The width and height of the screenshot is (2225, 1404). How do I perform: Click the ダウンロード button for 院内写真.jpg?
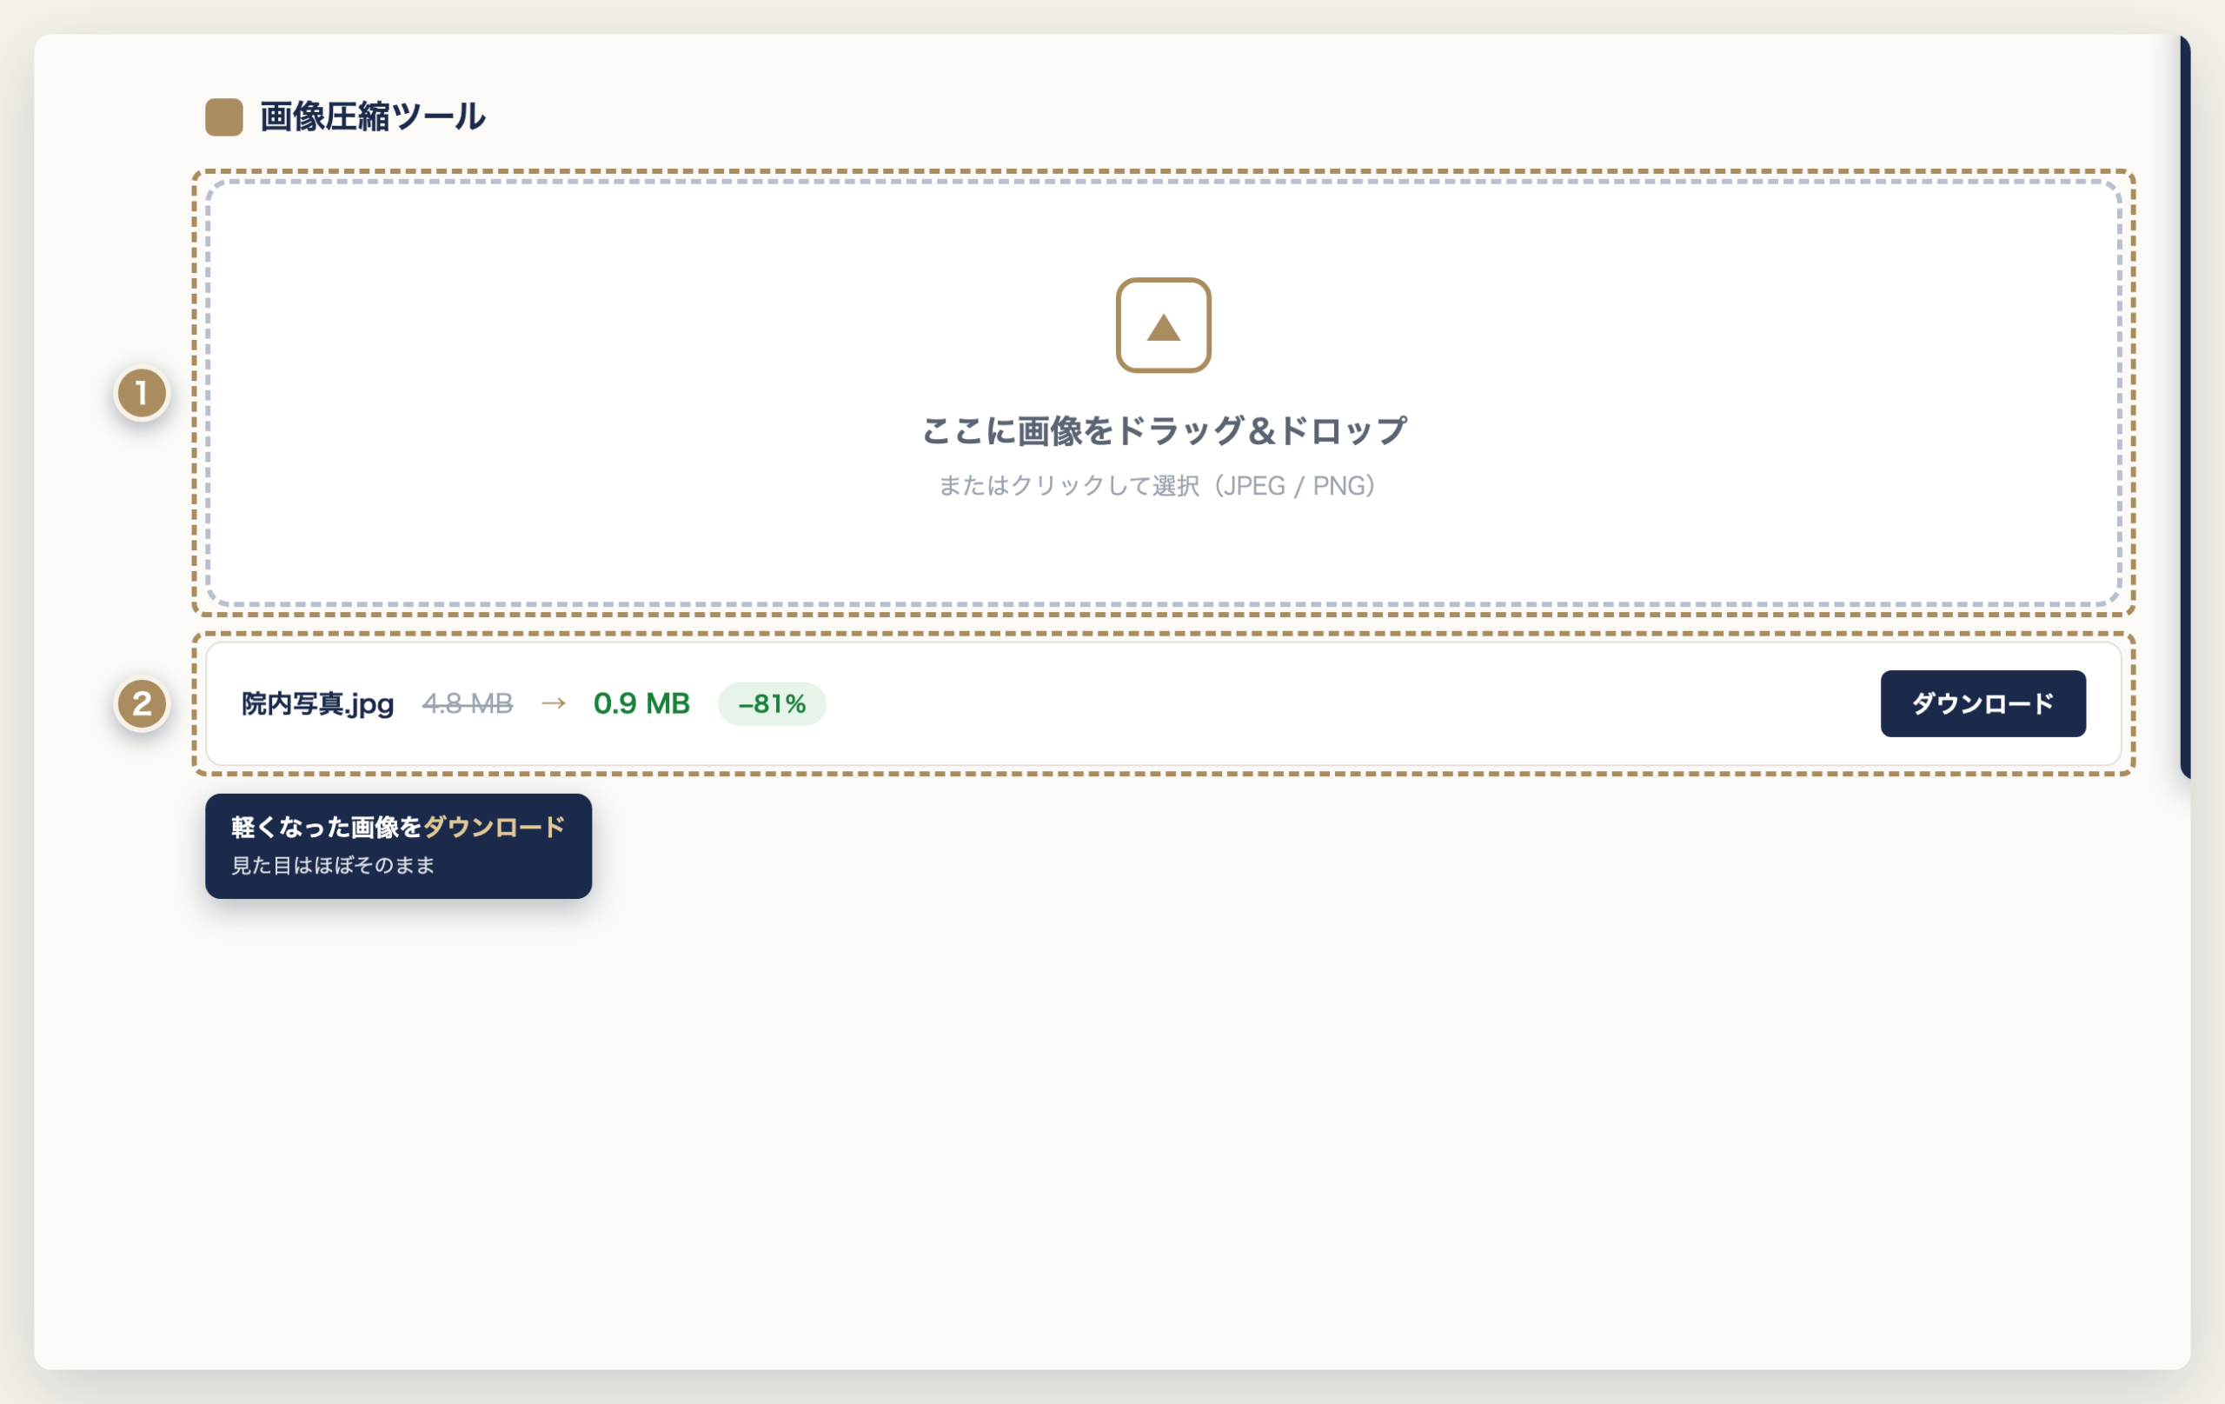click(x=1983, y=703)
